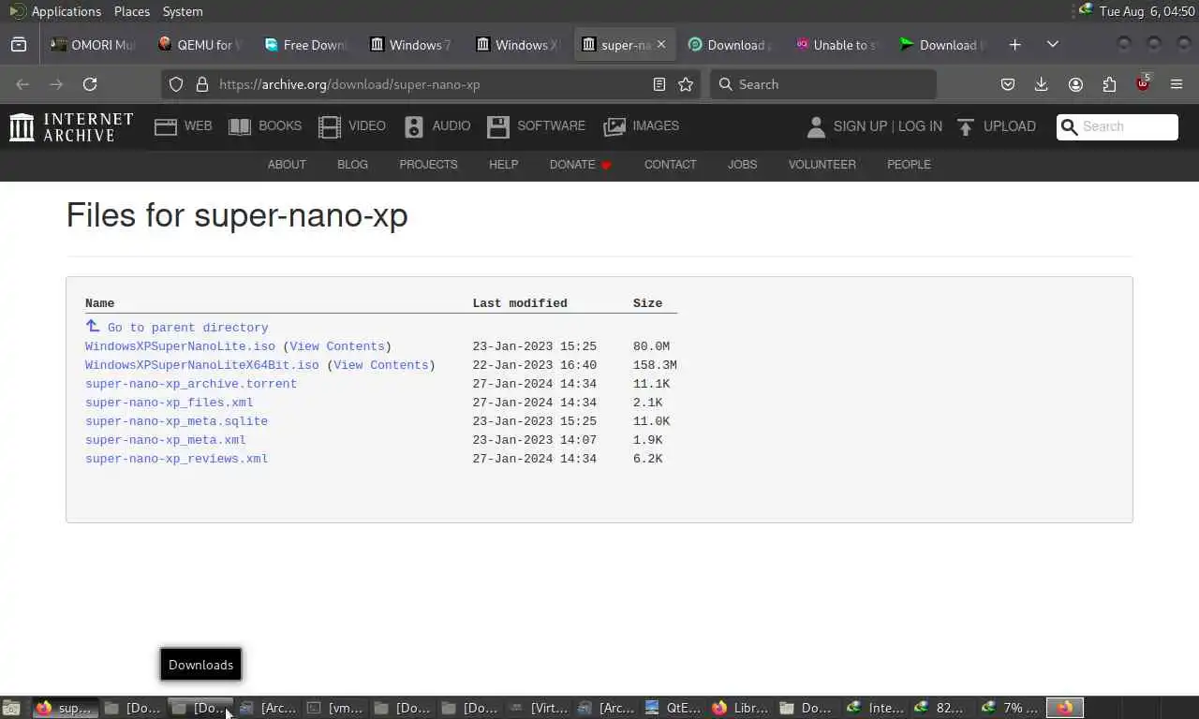Open the SOFTWARE media section

click(536, 126)
